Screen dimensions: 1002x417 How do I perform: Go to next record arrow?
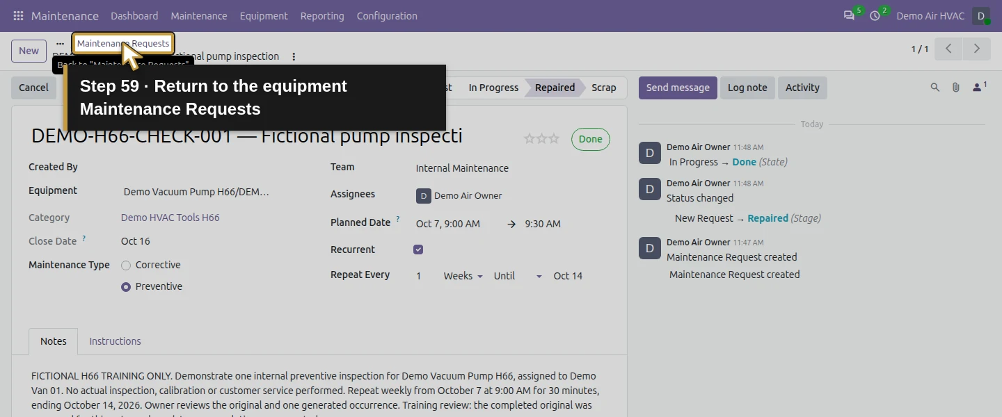976,49
